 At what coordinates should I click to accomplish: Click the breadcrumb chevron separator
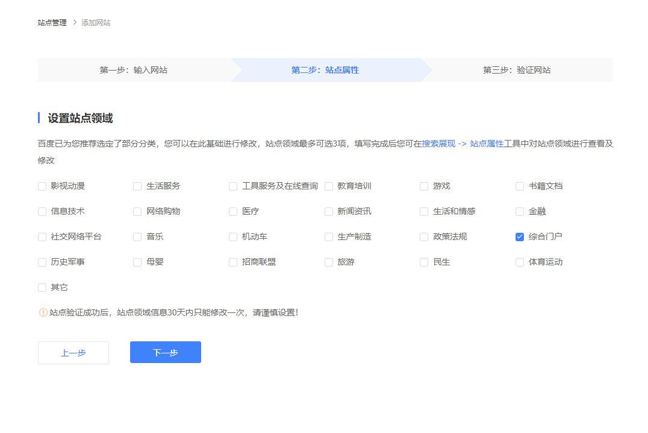click(x=75, y=22)
